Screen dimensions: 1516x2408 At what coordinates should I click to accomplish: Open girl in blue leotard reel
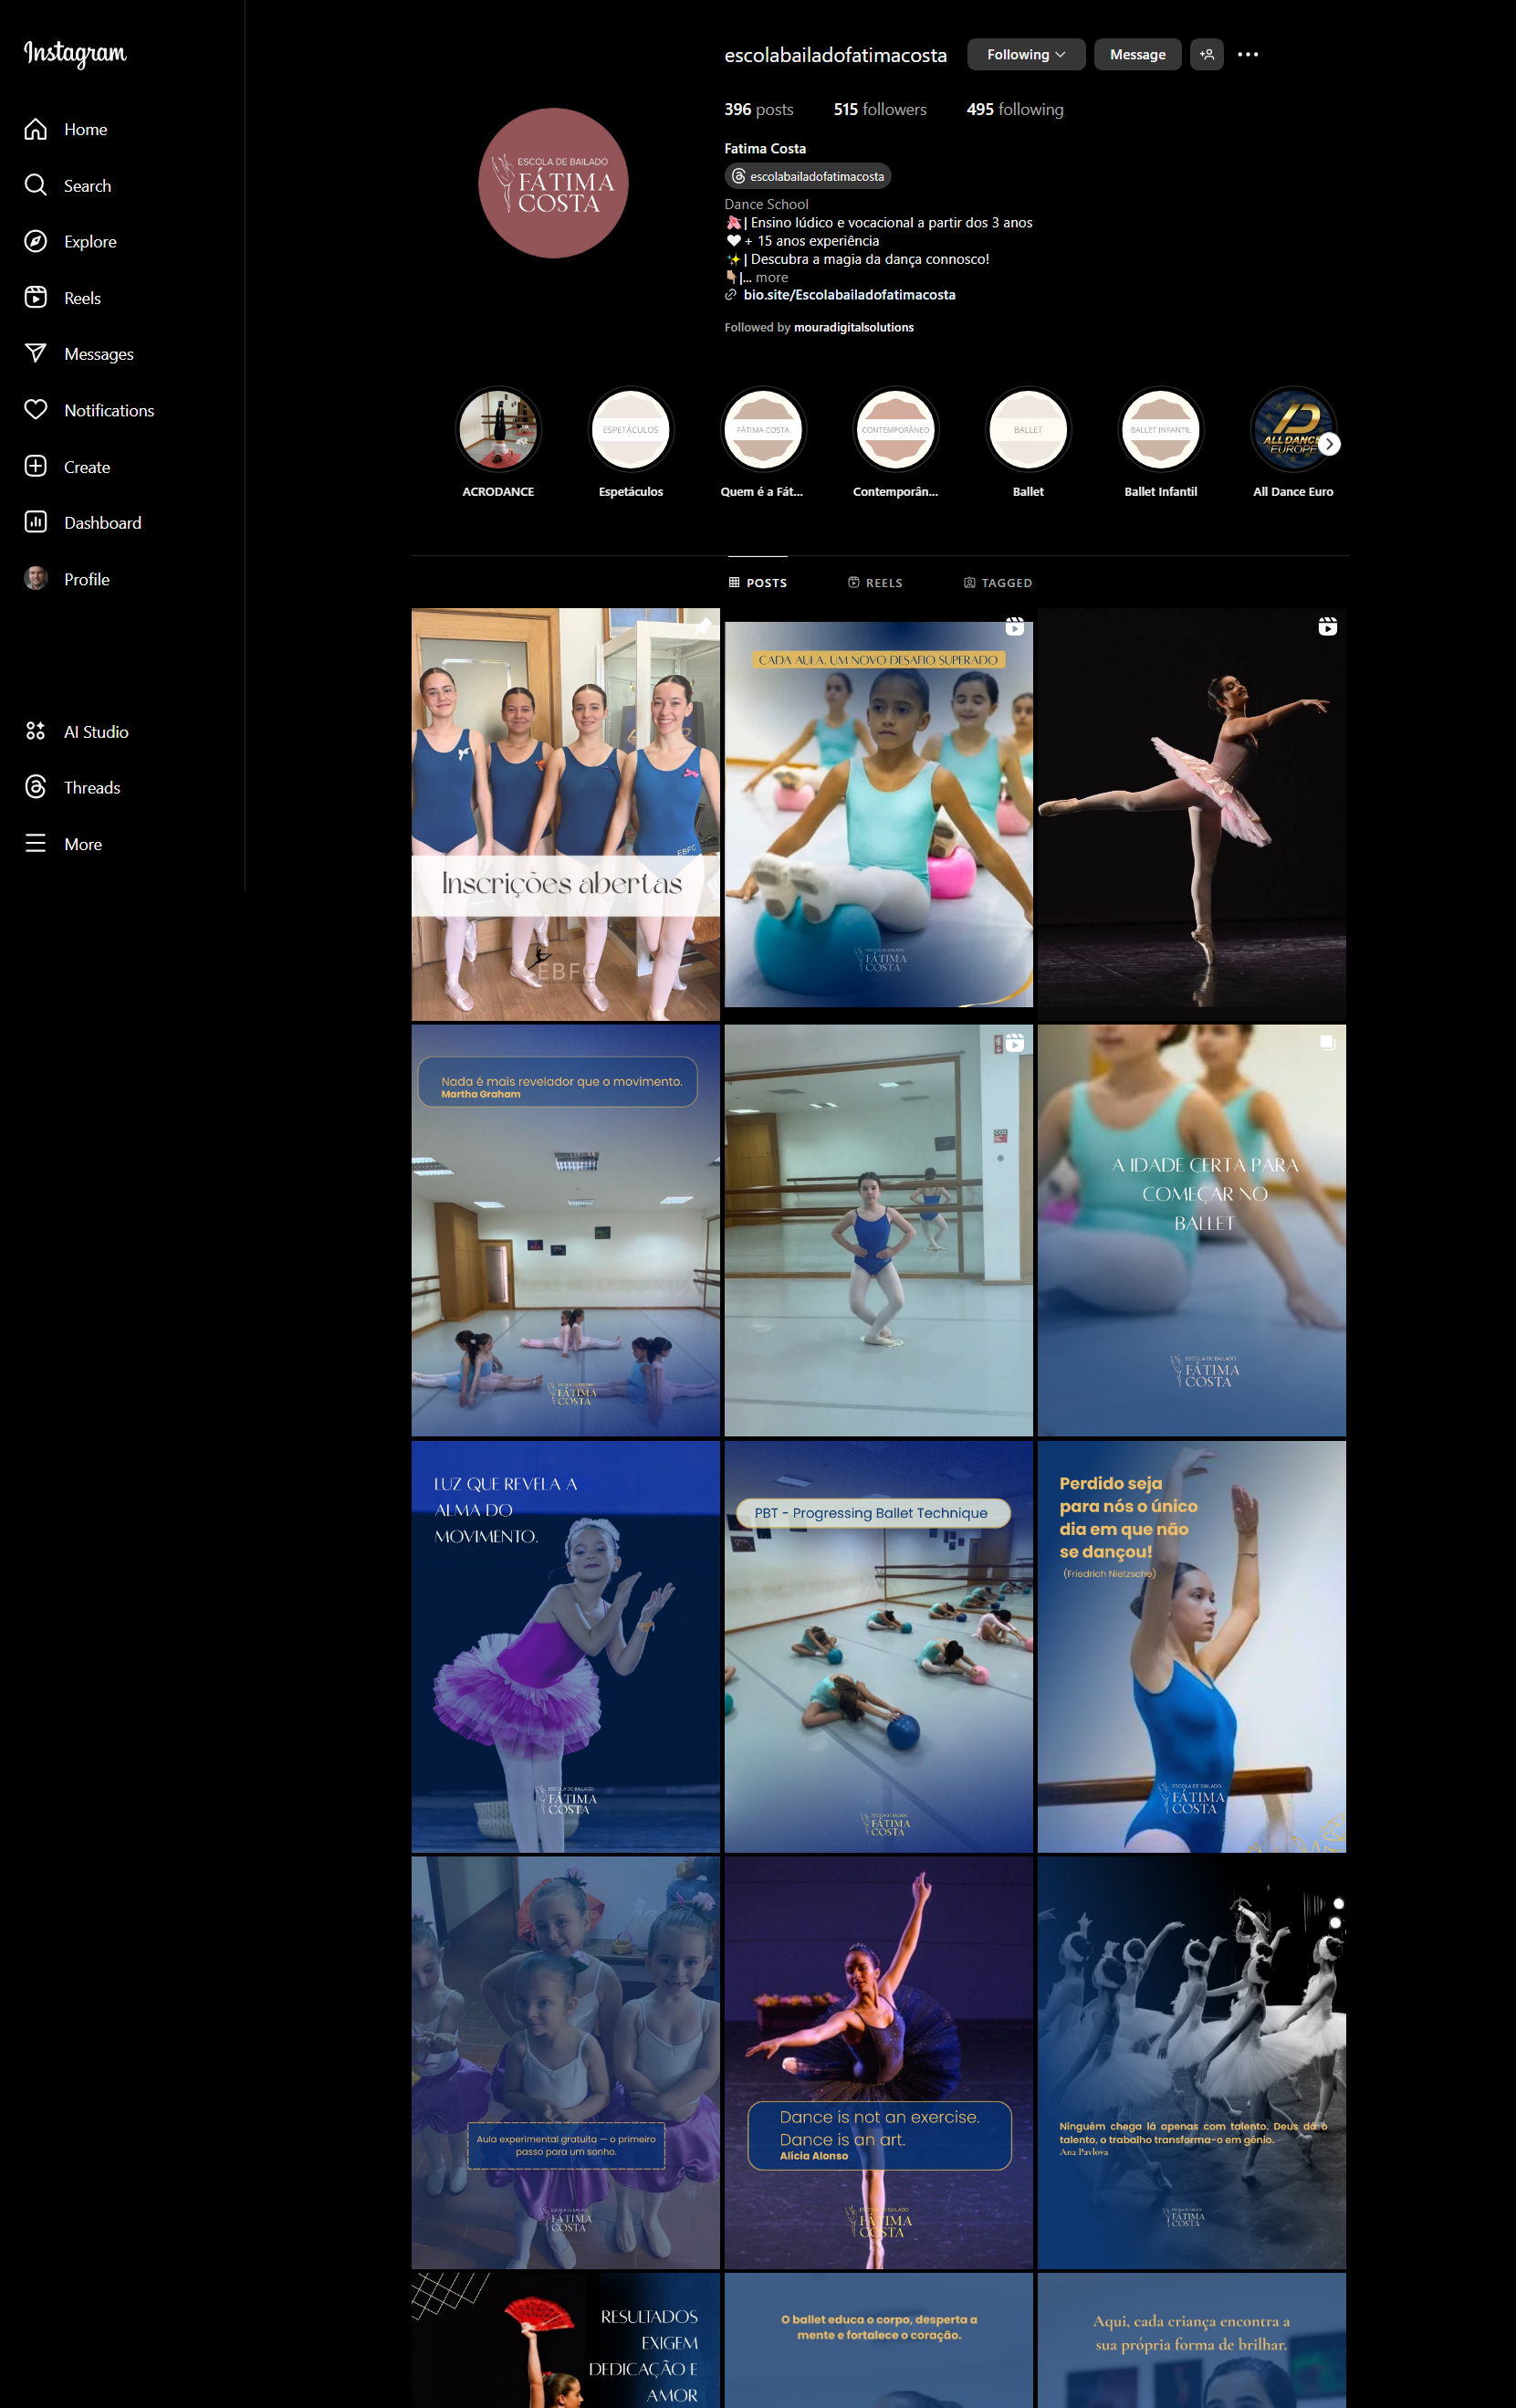[x=878, y=1230]
